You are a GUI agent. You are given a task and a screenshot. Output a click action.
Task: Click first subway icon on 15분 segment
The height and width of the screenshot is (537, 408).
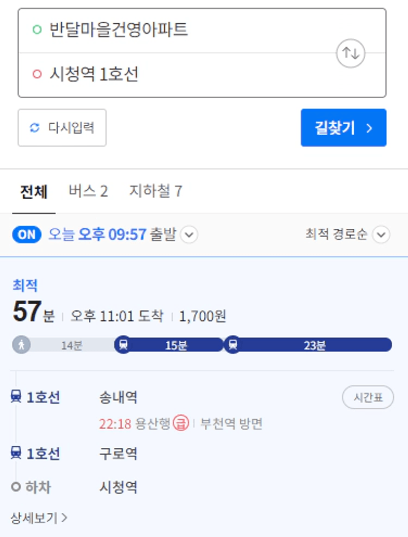point(123,345)
